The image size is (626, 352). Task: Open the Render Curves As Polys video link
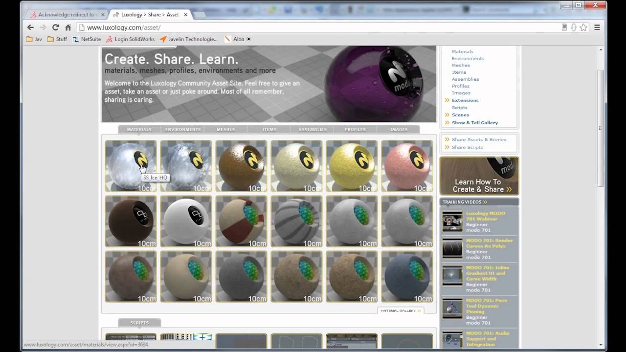click(x=489, y=243)
